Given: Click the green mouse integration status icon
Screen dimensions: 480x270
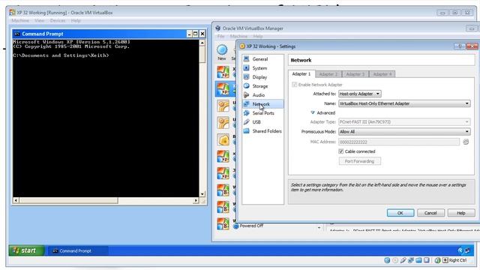Looking at the screenshot, I should click(438, 260).
